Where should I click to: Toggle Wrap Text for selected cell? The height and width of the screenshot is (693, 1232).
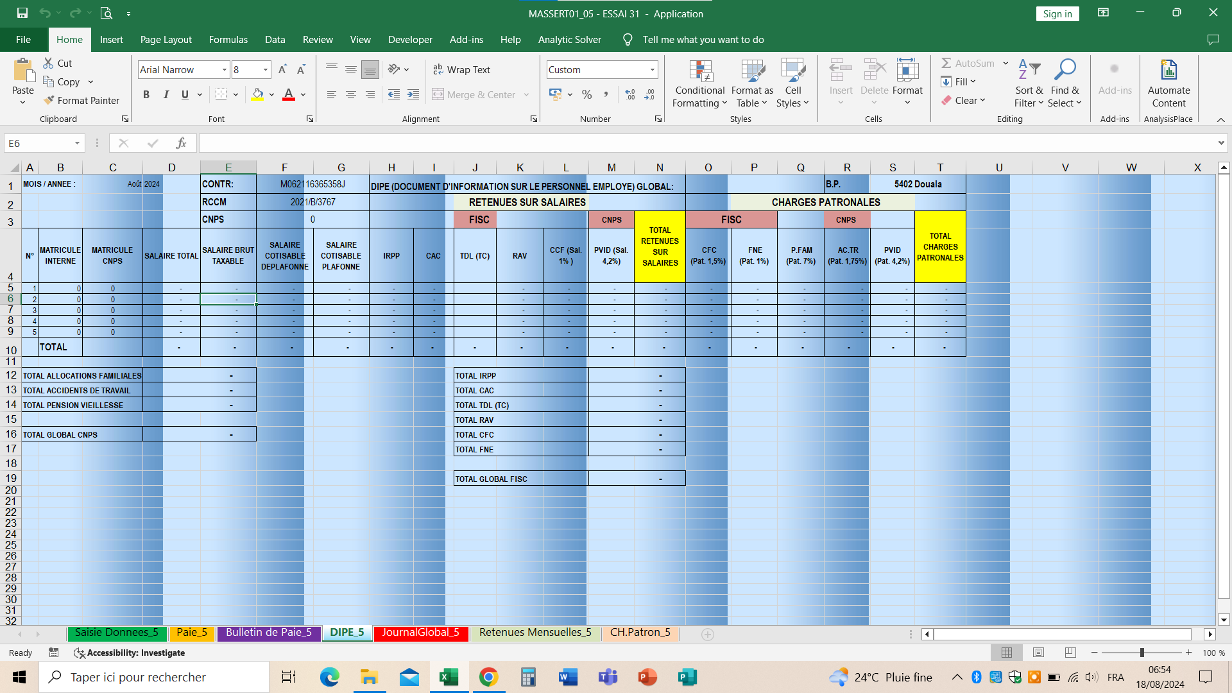point(462,69)
